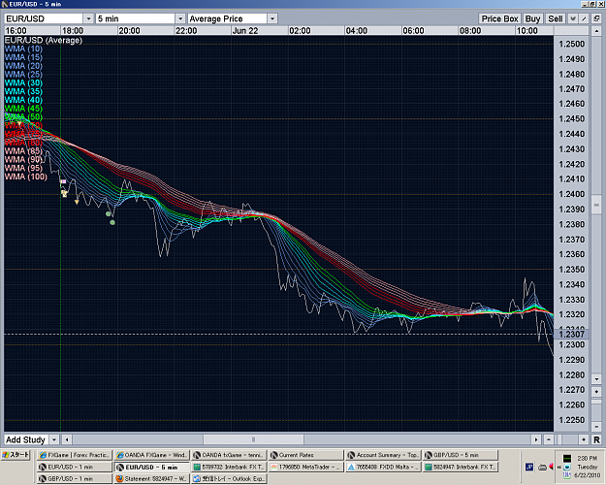Screen dimensions: 606x485
Task: Click the arrow beside Add Study
Action: [x=54, y=439]
